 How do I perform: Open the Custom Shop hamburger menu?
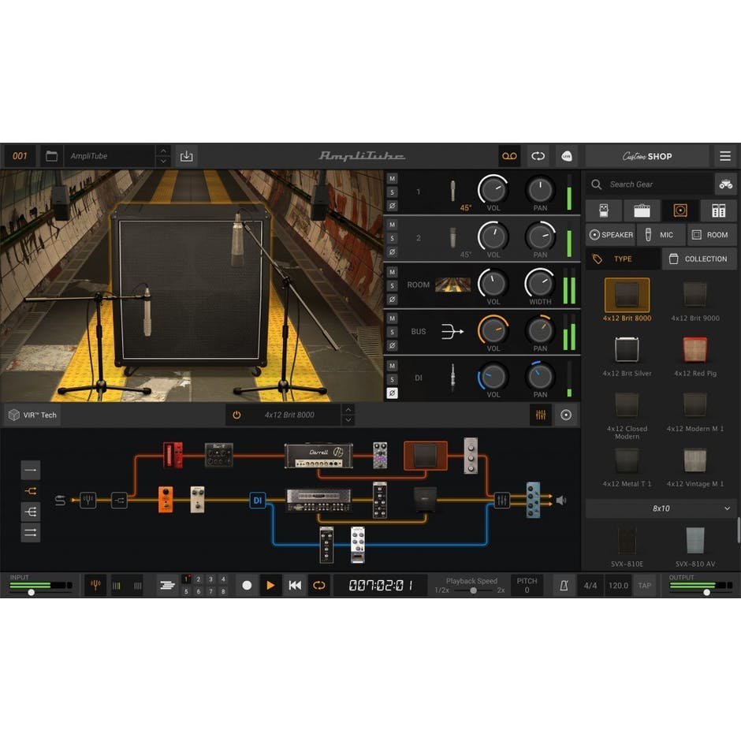[x=725, y=156]
